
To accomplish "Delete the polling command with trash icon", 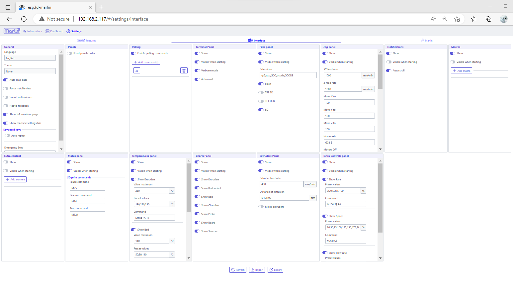I will (x=184, y=70).
